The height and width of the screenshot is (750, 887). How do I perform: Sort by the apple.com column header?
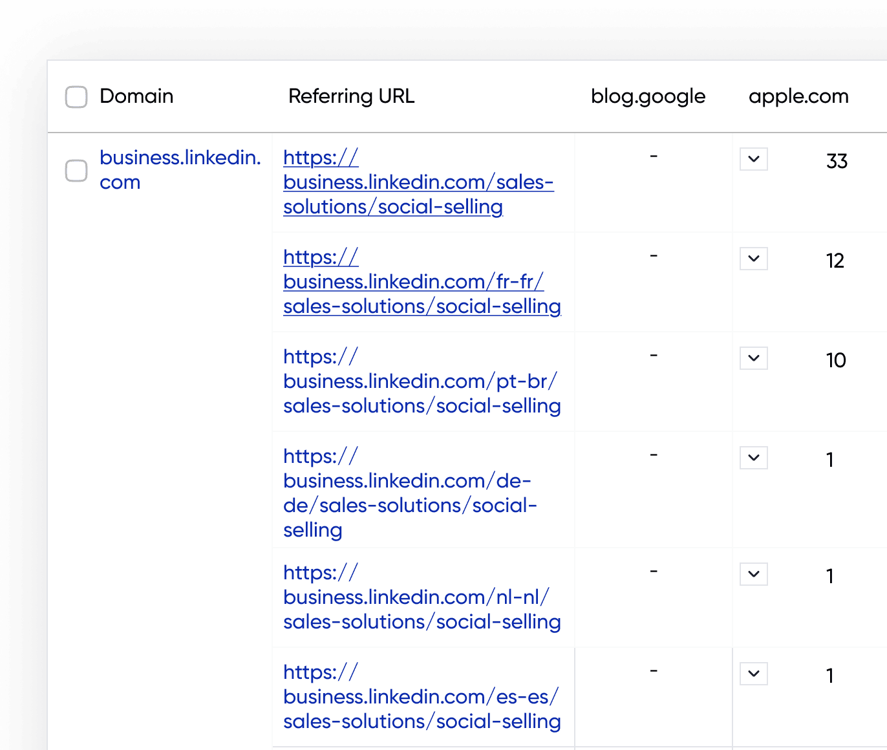(x=798, y=96)
